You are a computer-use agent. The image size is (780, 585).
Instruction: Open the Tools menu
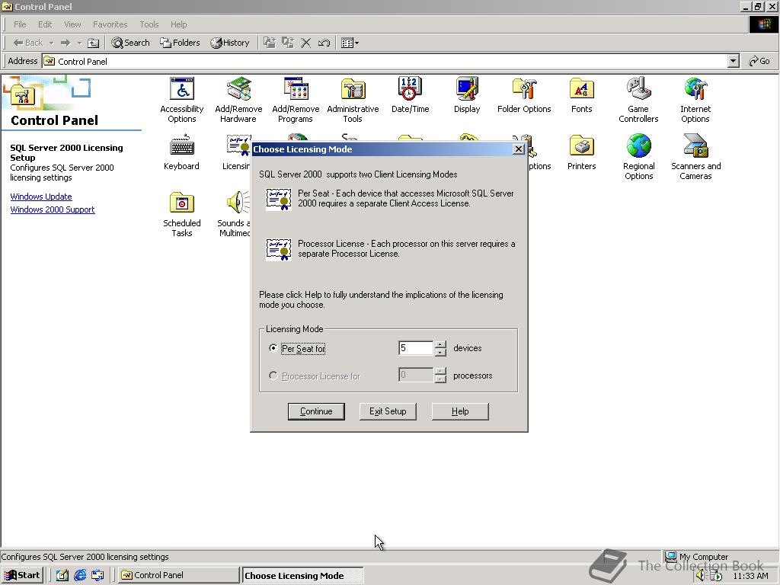tap(149, 24)
